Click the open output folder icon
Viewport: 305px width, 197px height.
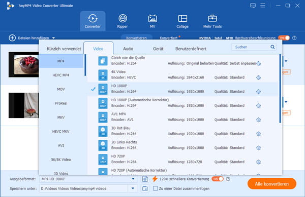click(145, 188)
